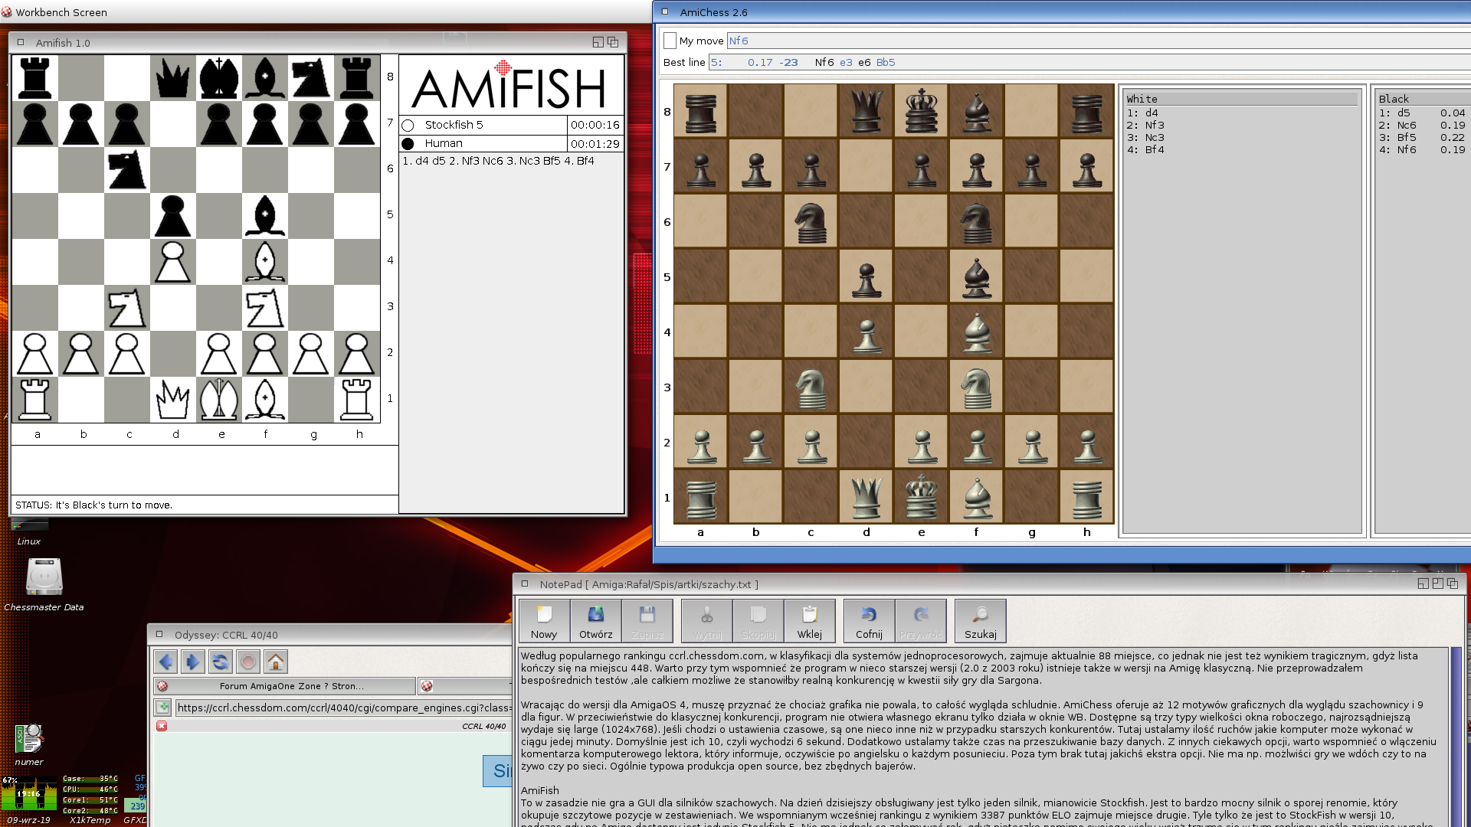Select move '1: d4' in White list

point(1142,113)
